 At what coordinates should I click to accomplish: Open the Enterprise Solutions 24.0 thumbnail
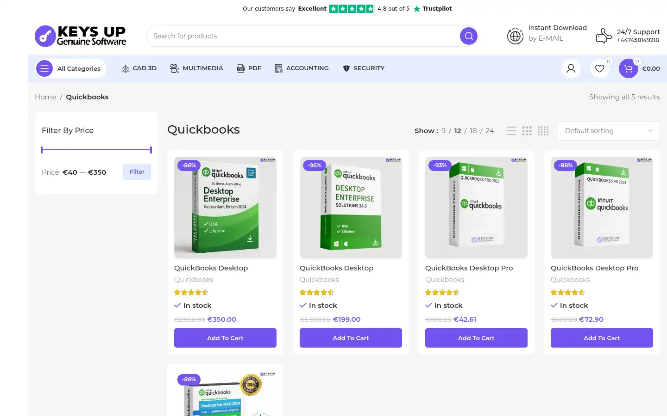pos(351,208)
